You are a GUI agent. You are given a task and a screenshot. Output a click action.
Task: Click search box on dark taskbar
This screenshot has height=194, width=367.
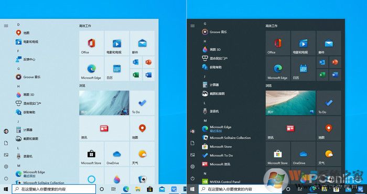(240, 189)
